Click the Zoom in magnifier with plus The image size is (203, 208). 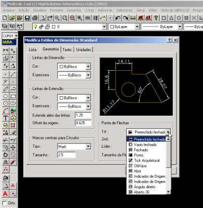click(79, 18)
